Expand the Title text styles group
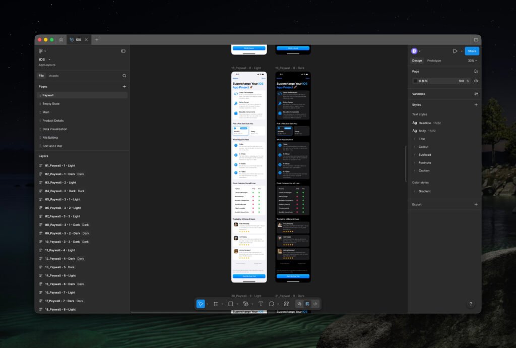Screen dimensions: 516x348 414,139
